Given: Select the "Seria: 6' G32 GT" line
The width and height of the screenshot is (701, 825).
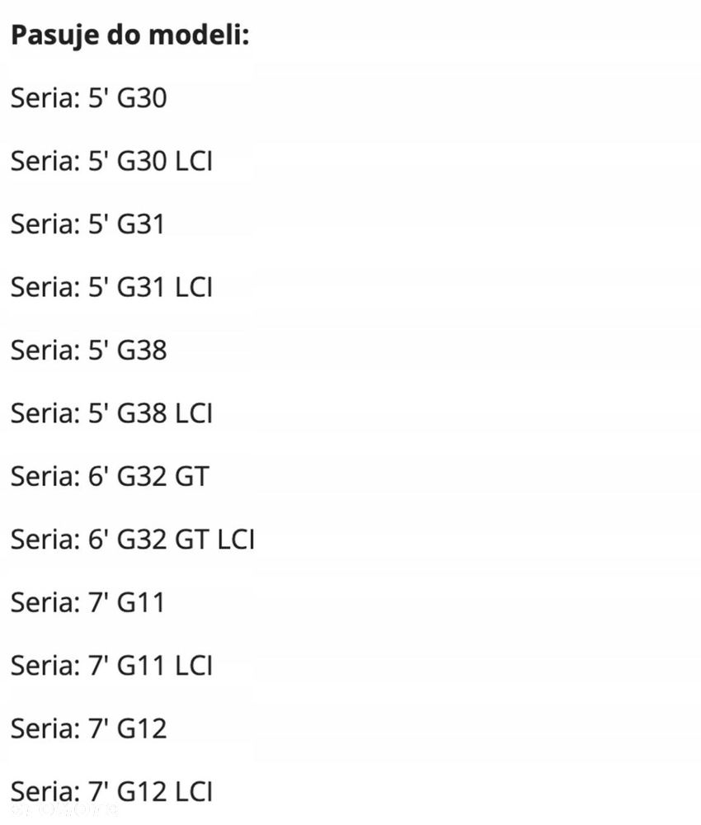Looking at the screenshot, I should [x=110, y=477].
